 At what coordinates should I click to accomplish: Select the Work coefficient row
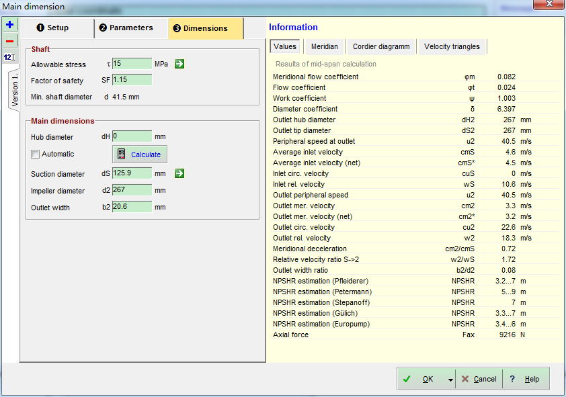415,99
